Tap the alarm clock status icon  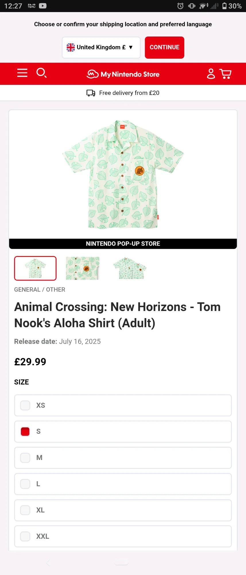coord(180,6)
